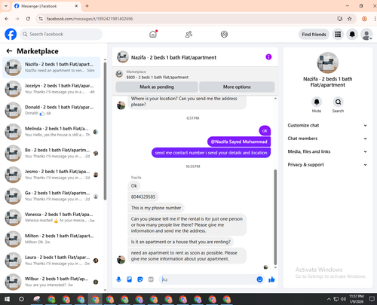Open the emoji picker in message box

(259, 279)
